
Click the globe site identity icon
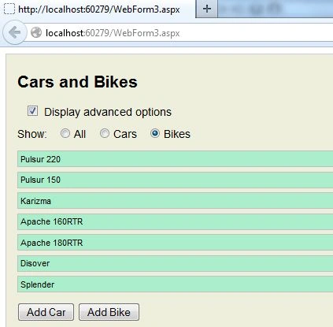pos(36,32)
